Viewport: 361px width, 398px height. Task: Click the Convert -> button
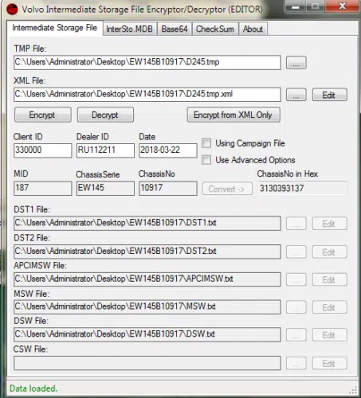(x=227, y=189)
